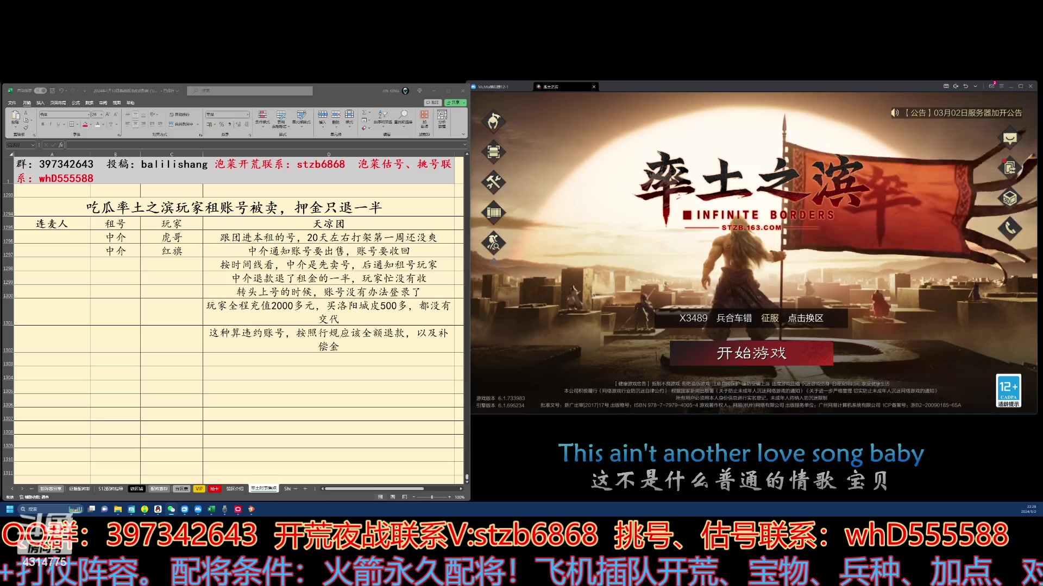
Task: Toggle Underline formatting in Excel
Action: coord(58,124)
